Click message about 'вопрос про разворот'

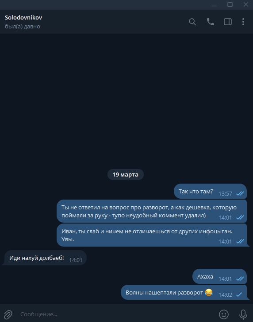[x=152, y=211]
